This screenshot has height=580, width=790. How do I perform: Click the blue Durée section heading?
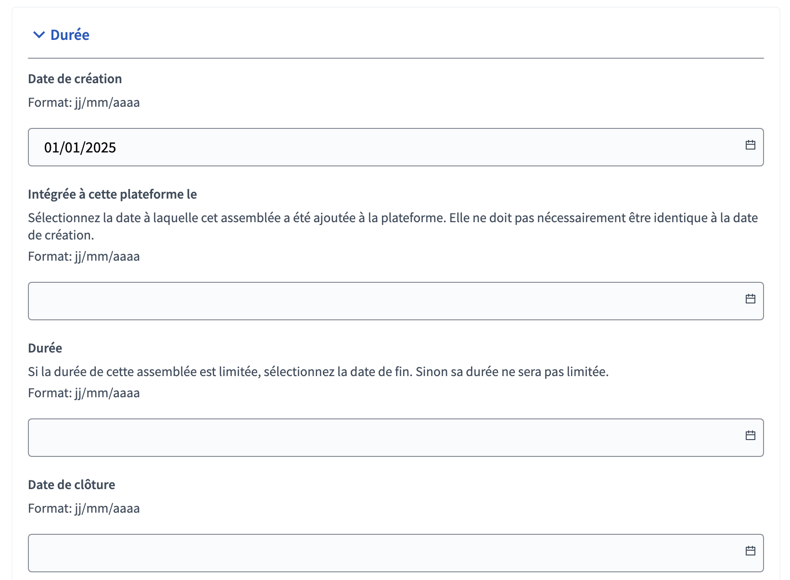(70, 35)
